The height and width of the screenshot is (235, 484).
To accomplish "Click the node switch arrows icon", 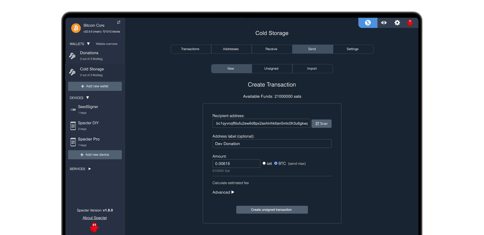I will click(119, 22).
